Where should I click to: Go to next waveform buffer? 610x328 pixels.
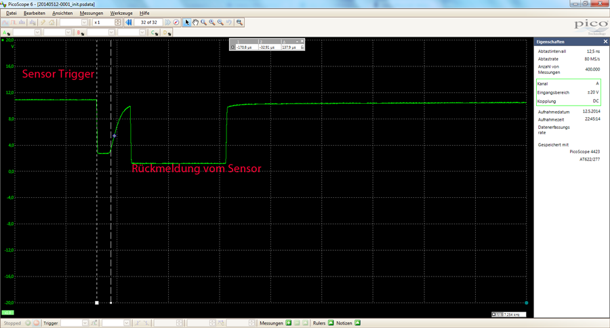click(x=167, y=22)
